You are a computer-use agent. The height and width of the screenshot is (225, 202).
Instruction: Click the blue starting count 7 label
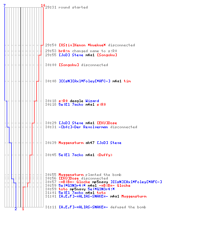click(x=4, y=5)
